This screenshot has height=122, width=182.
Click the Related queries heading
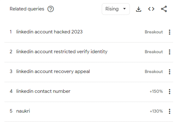click(x=27, y=9)
